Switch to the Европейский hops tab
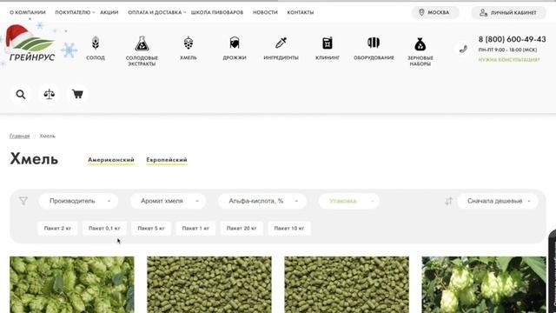 167,160
